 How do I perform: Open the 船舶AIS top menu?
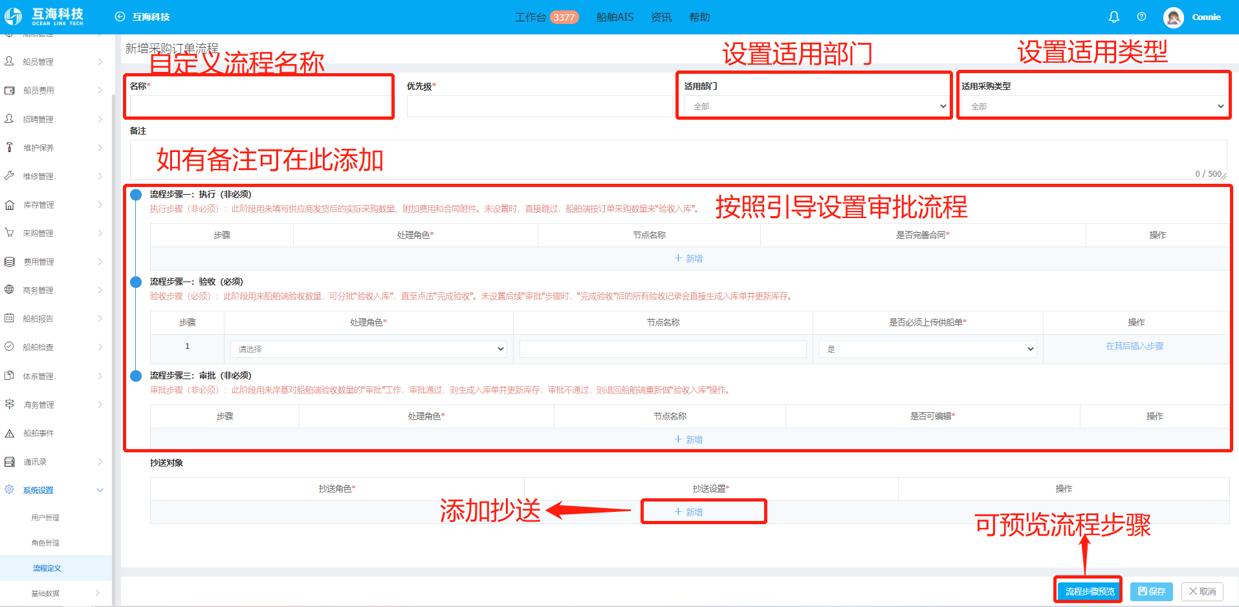tap(615, 17)
